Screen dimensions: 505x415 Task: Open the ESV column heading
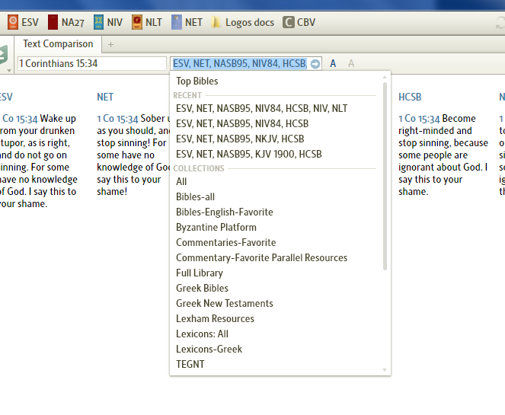[x=6, y=97]
